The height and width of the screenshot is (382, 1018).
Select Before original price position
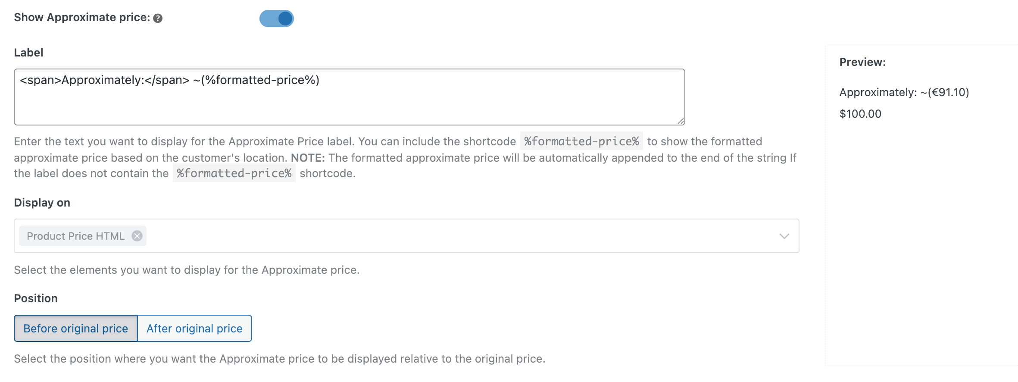point(76,329)
